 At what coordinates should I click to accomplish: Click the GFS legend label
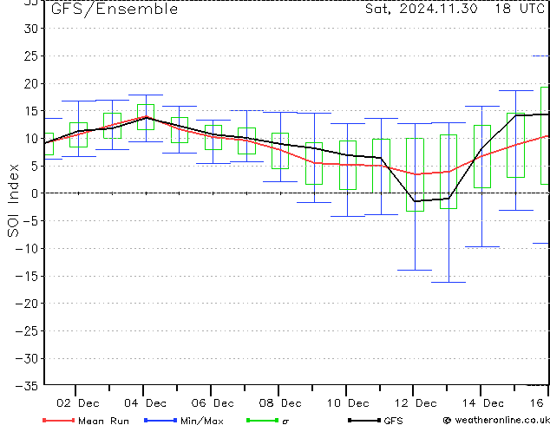coord(393,421)
